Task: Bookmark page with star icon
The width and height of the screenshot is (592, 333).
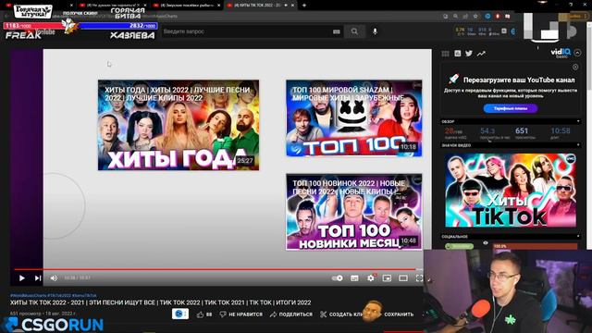Action: [x=475, y=17]
